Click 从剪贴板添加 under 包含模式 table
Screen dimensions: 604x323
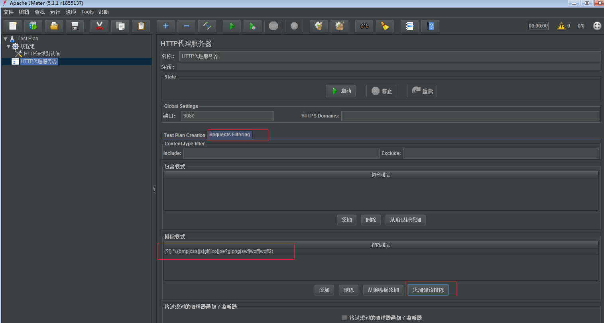tap(405, 220)
